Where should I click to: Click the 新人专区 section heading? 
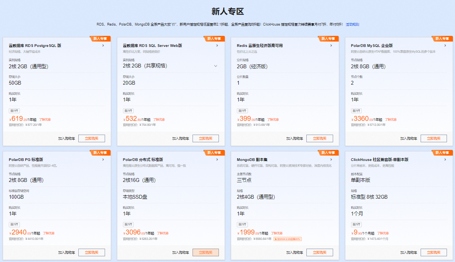click(228, 11)
